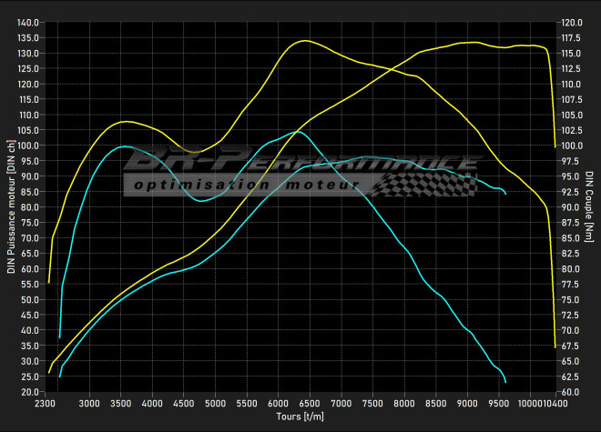Click the 'DIN Puissance moteur [DIN ch]' axis title
The image size is (601, 432).
10,208
